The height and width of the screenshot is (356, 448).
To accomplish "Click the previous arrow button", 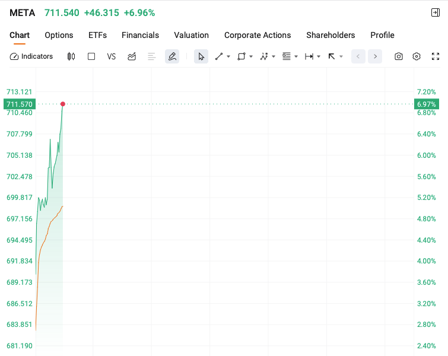I will (358, 56).
